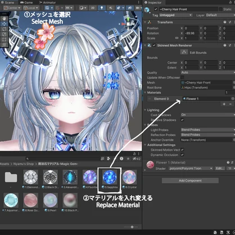
Task: Add a material slot with plus button
Action: [x=224, y=104]
